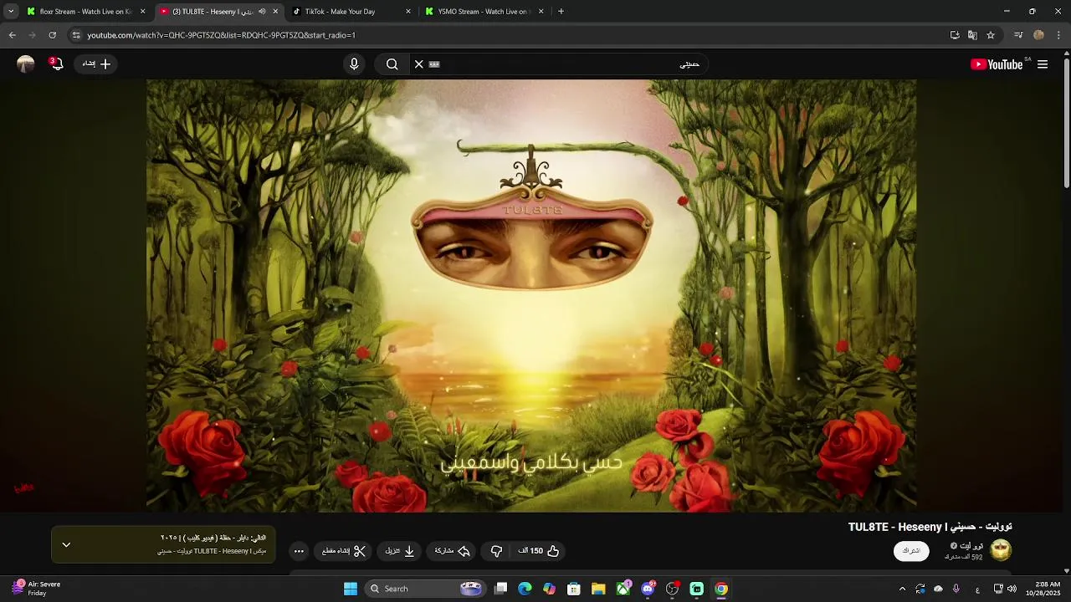Open Task View from taskbar
This screenshot has height=602, width=1071.
500,589
